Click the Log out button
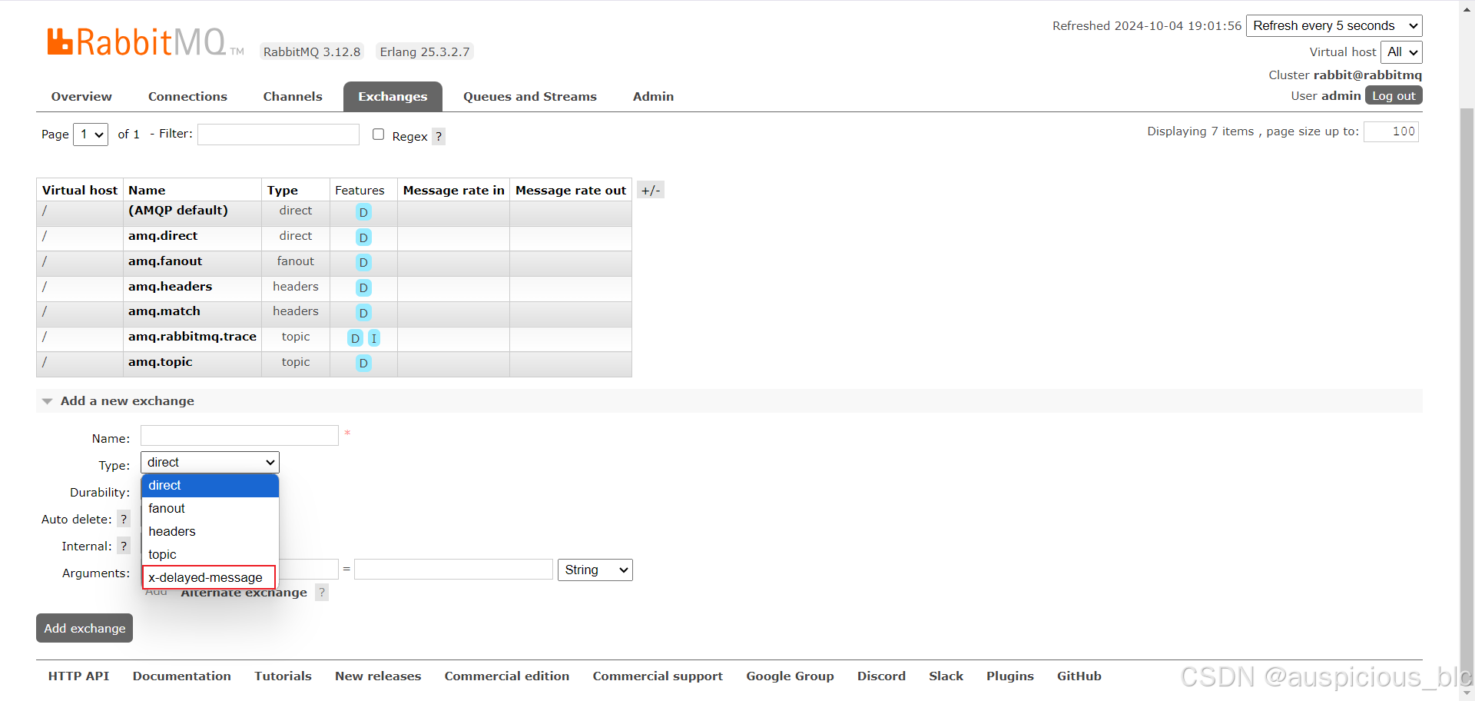 pyautogui.click(x=1394, y=95)
